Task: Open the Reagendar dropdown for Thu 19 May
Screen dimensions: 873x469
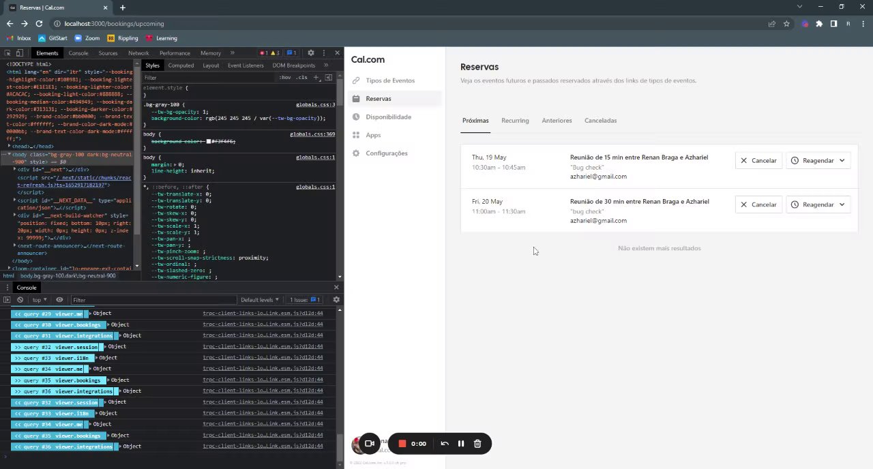Action: (x=818, y=160)
